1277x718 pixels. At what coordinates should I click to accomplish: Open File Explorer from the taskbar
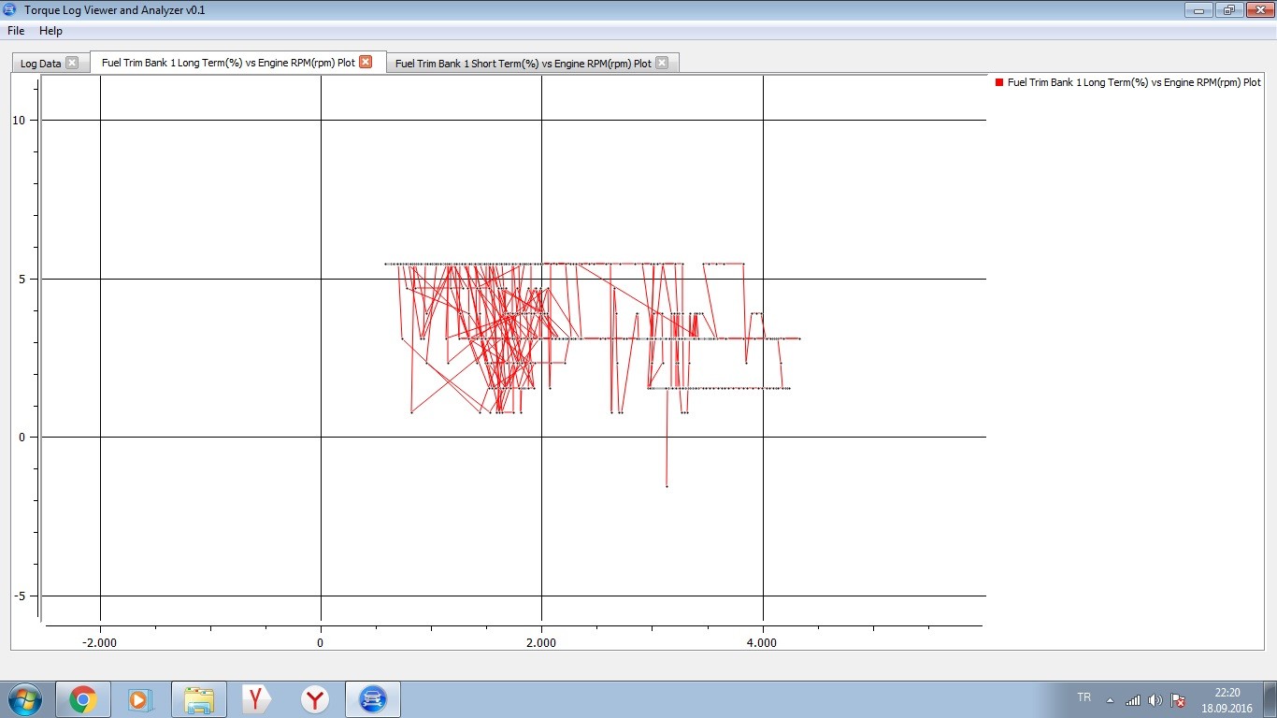pyautogui.click(x=199, y=699)
